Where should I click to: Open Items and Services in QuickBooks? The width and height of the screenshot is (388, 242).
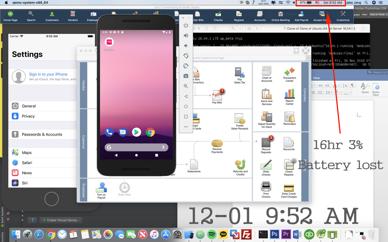point(266,97)
